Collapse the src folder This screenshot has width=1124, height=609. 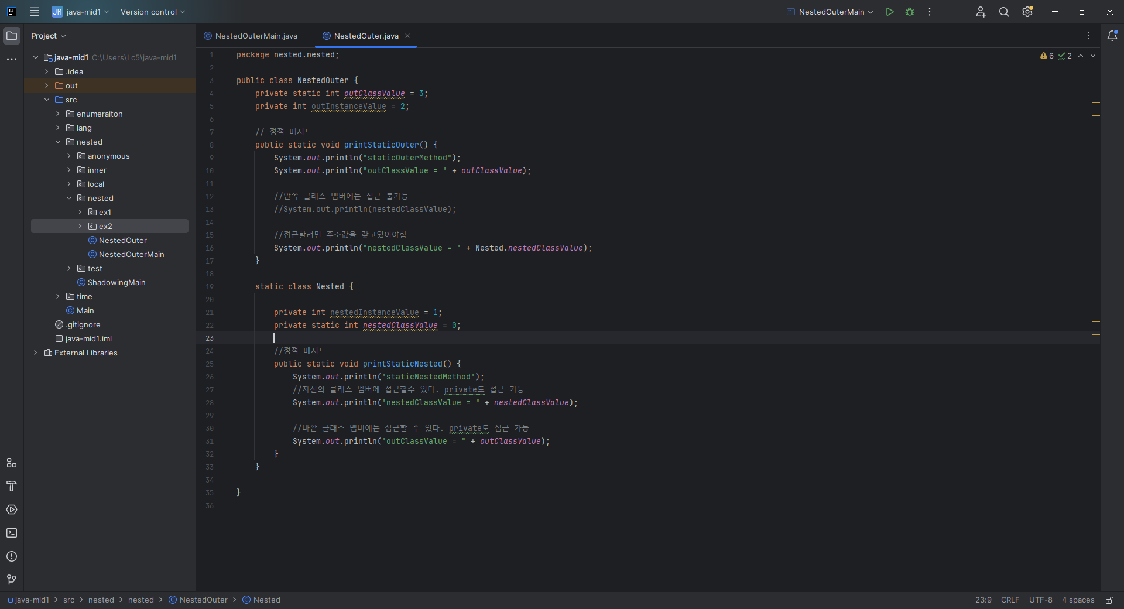47,100
